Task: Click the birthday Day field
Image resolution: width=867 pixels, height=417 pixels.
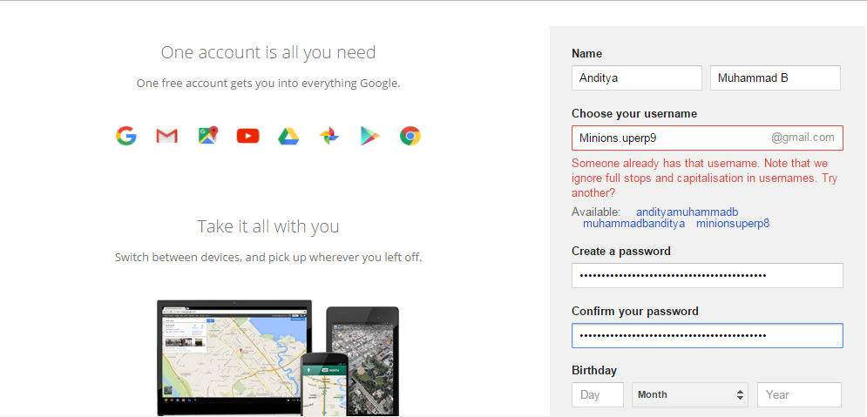Action: 598,394
